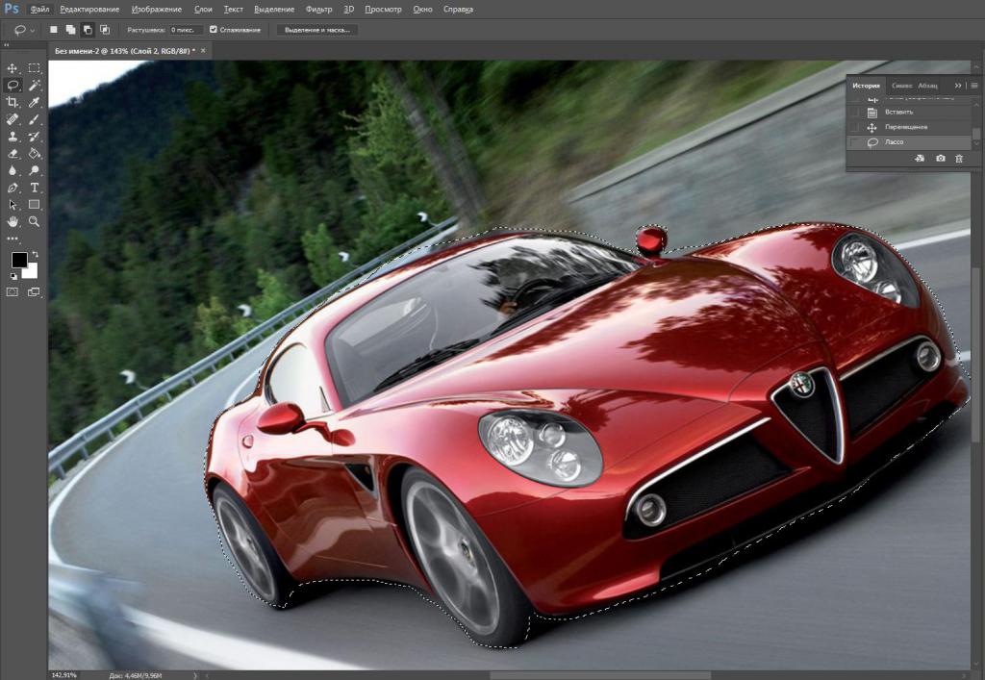Pick the Eyedropper tool

coord(35,102)
